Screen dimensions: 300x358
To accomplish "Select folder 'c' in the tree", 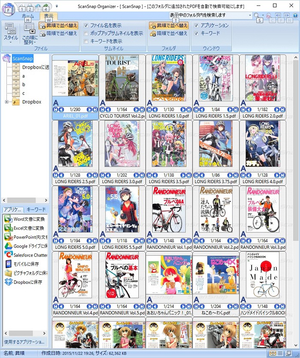I will click(24, 93).
